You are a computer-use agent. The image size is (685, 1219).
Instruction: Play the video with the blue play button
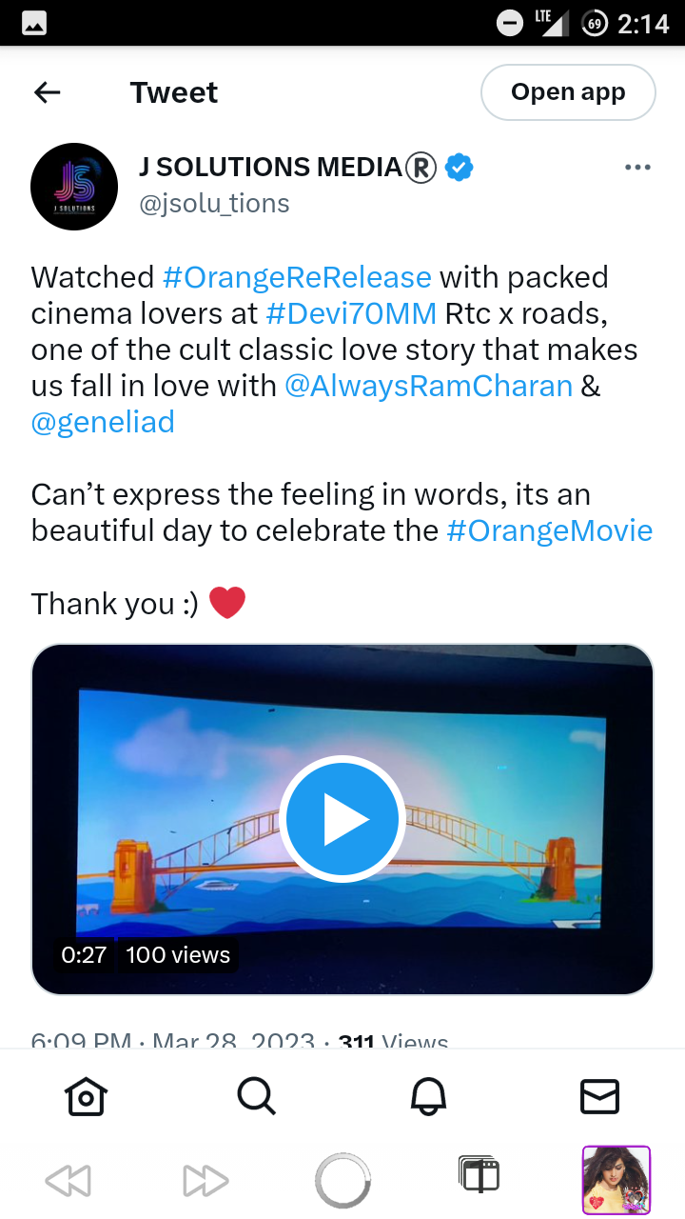pyautogui.click(x=342, y=819)
